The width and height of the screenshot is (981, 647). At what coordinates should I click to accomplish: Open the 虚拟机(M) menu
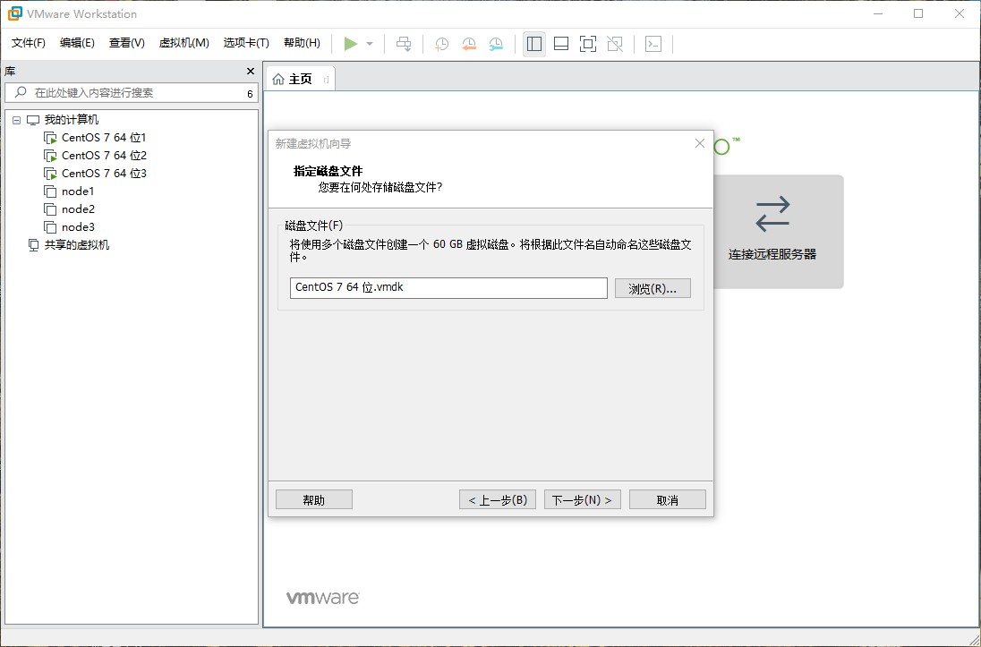184,43
